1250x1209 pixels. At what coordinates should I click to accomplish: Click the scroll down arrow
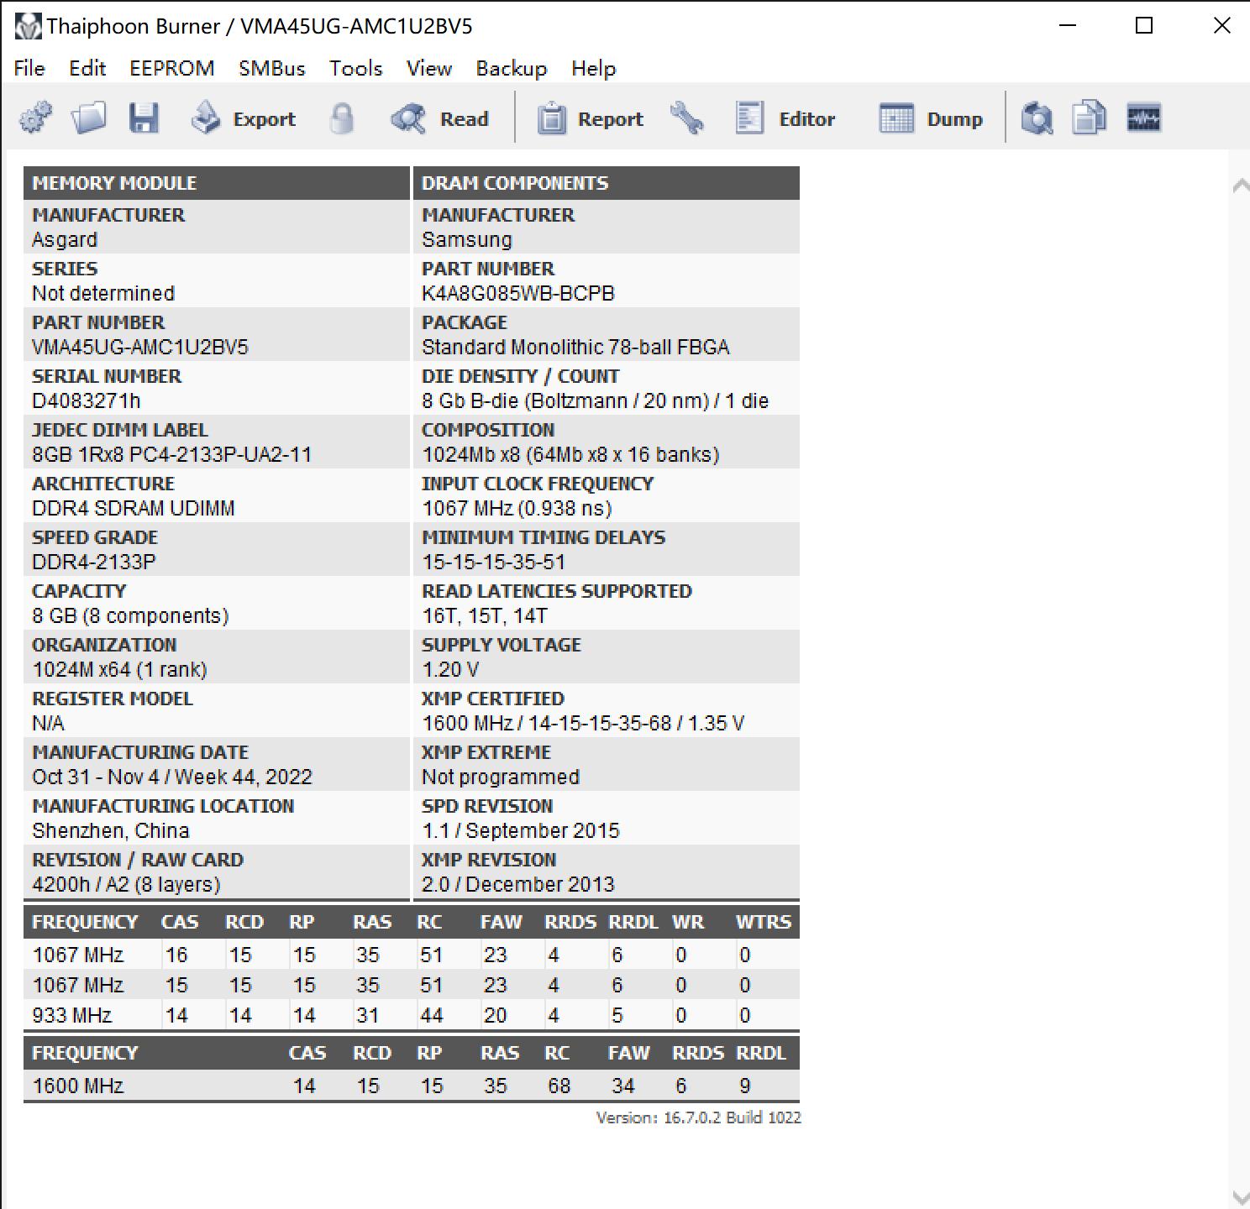click(x=1240, y=1197)
